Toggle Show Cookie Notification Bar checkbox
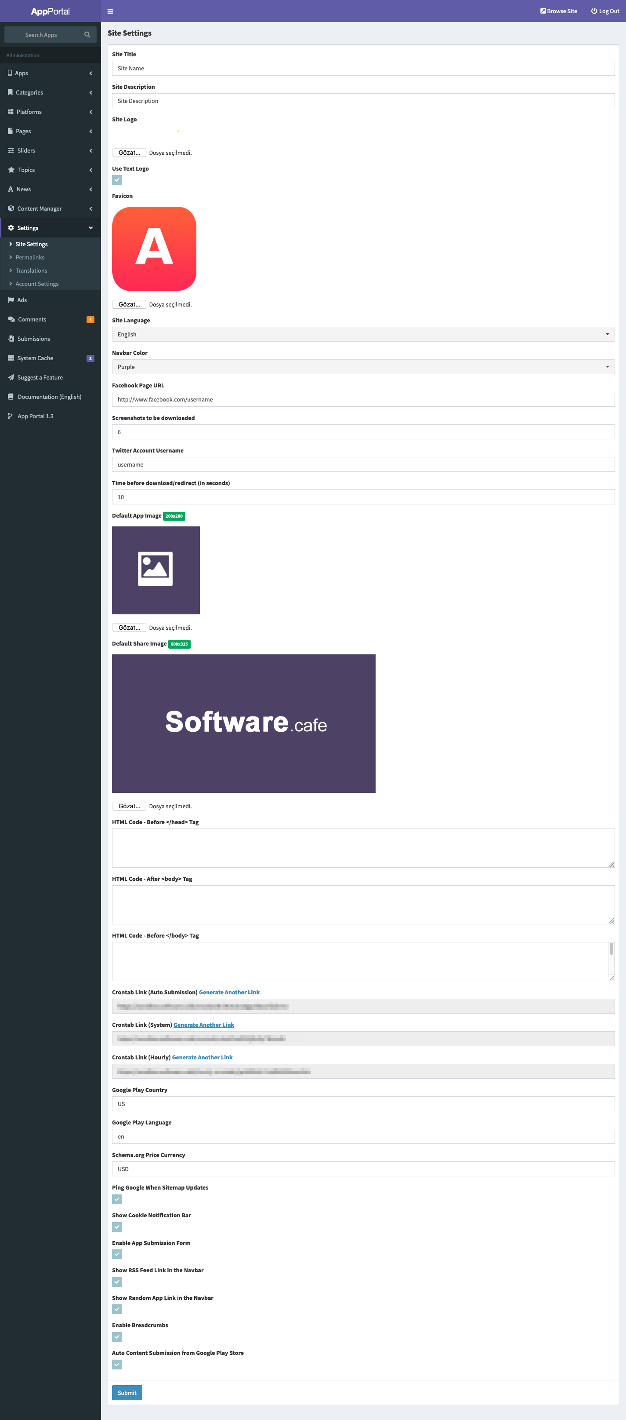 coord(117,1227)
